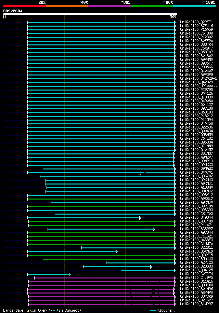This screenshot has width=219, height=313.
Task: Click label UniRef100_B8LMQ7
Action: coord(196,154)
